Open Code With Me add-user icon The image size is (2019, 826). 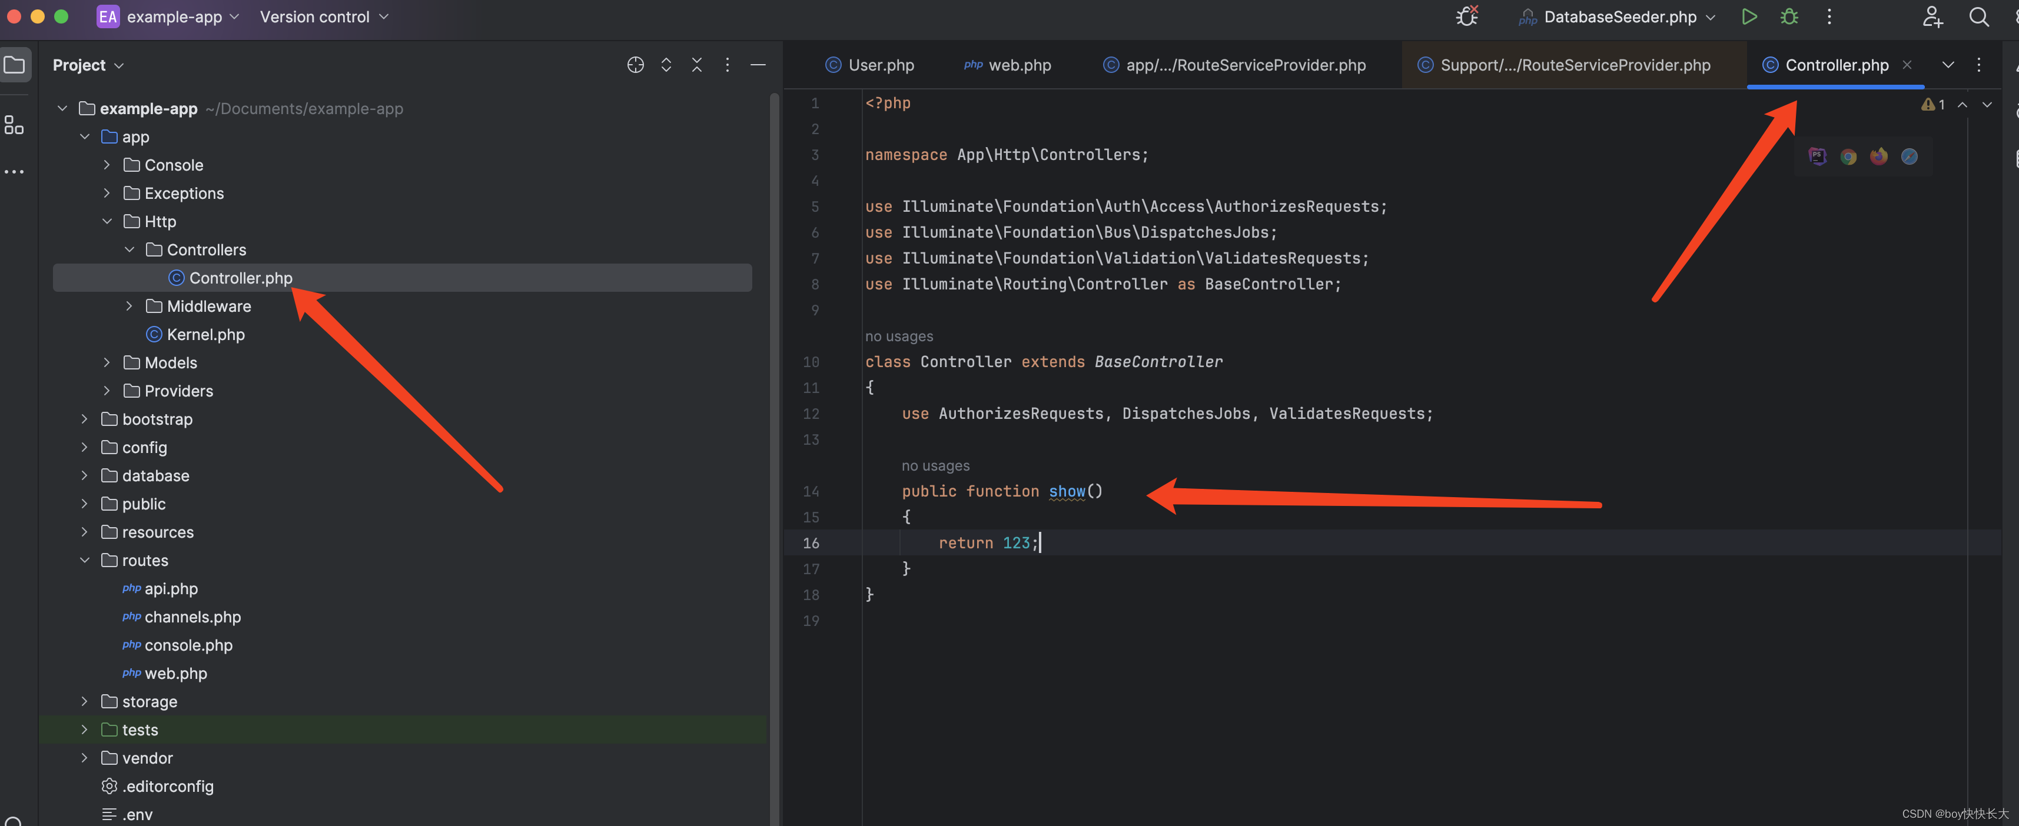click(1933, 16)
